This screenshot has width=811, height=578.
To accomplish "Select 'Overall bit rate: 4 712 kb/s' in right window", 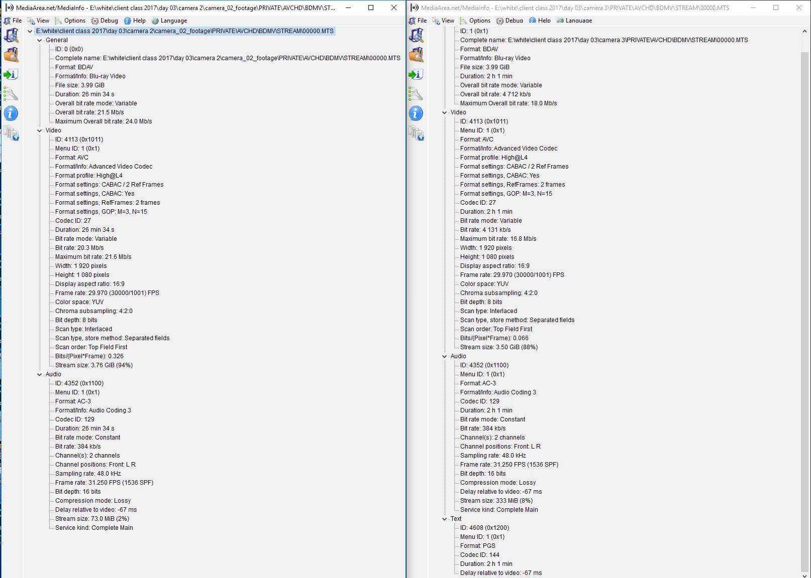I will [x=495, y=94].
